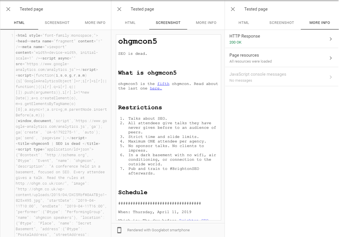Click the '200 OK' status text
The image size is (339, 237).
(235, 42)
